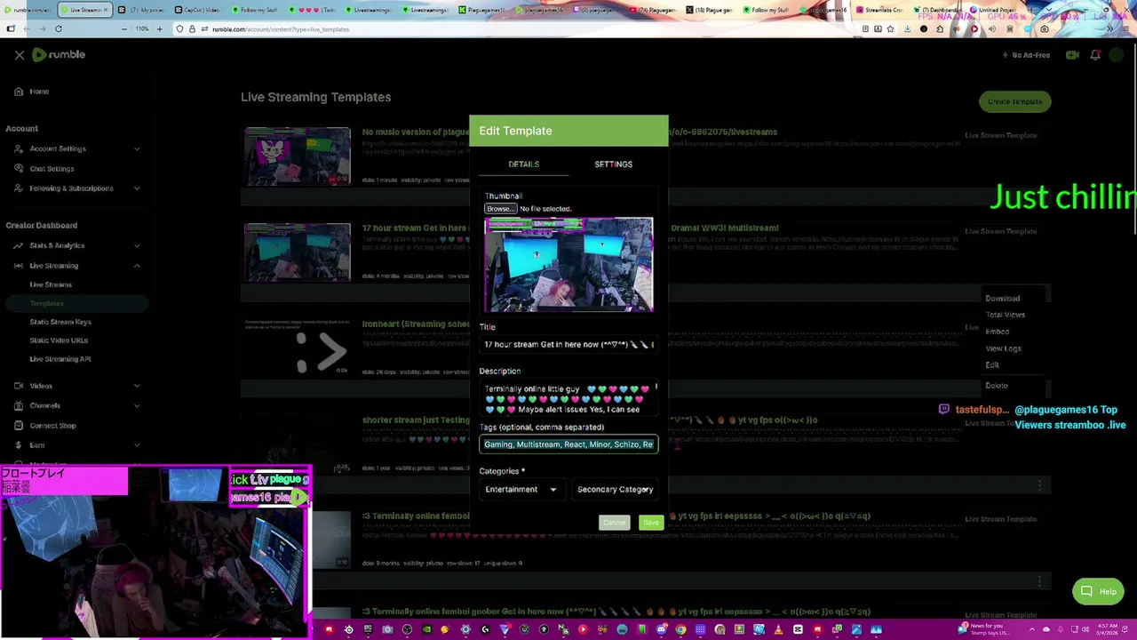The image size is (1137, 640).
Task: Close the sidebar with the X icon
Action: pos(20,55)
